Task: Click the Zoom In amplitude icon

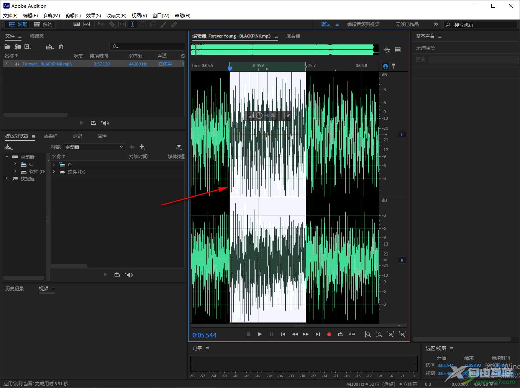Action: pos(367,334)
